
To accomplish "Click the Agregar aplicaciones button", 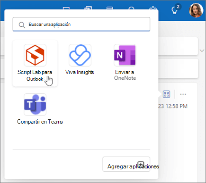I will click(x=126, y=164).
